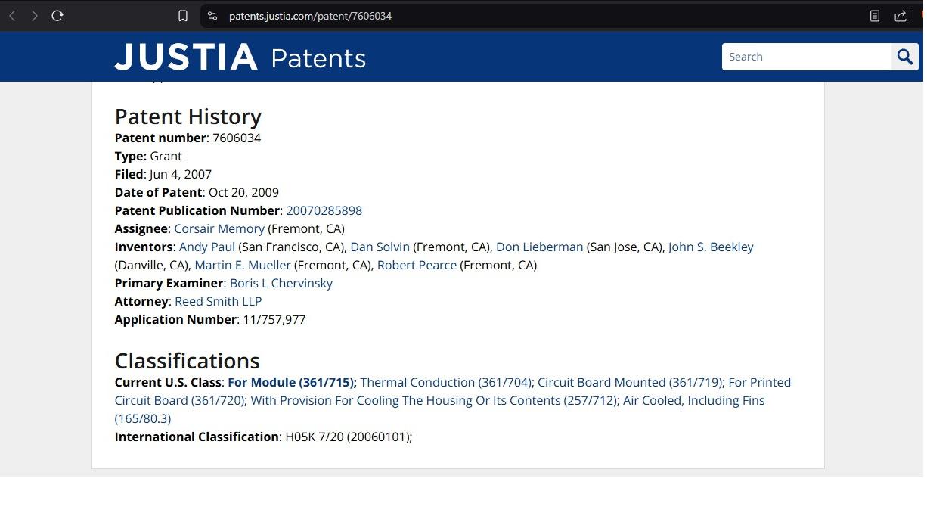Open the Justia Patents logo link

[240, 57]
